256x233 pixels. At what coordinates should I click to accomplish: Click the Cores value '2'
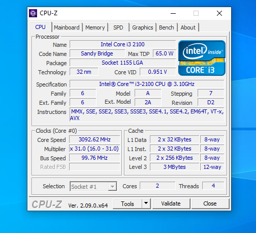click(157, 186)
